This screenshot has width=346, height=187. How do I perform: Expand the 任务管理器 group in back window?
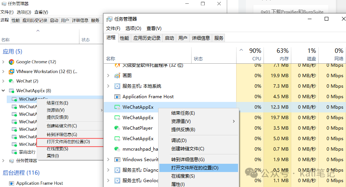click(3, 161)
